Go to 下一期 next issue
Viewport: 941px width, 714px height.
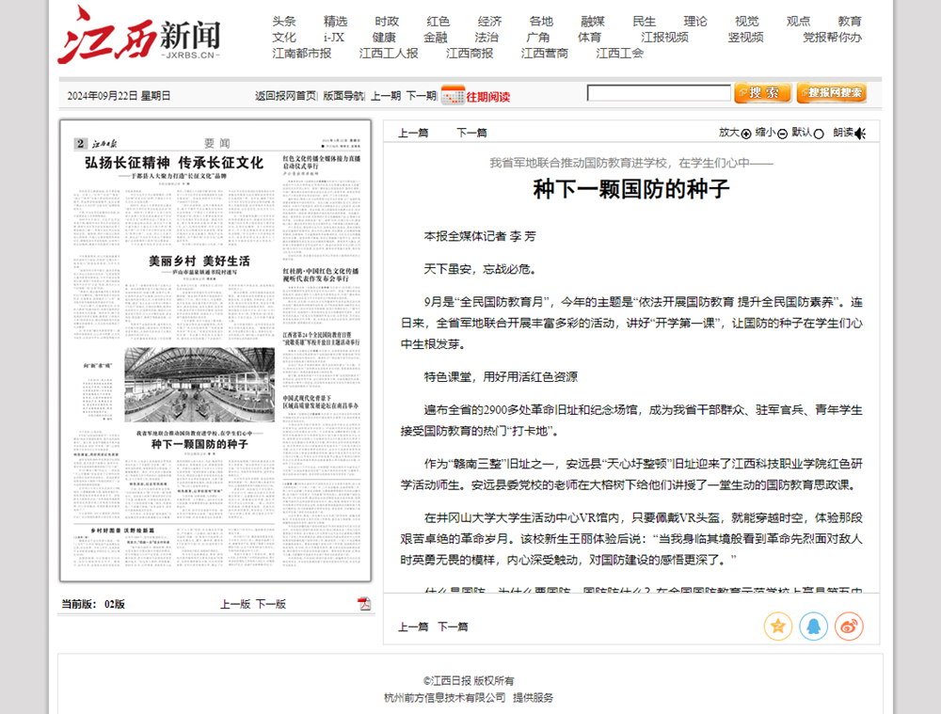(x=421, y=95)
